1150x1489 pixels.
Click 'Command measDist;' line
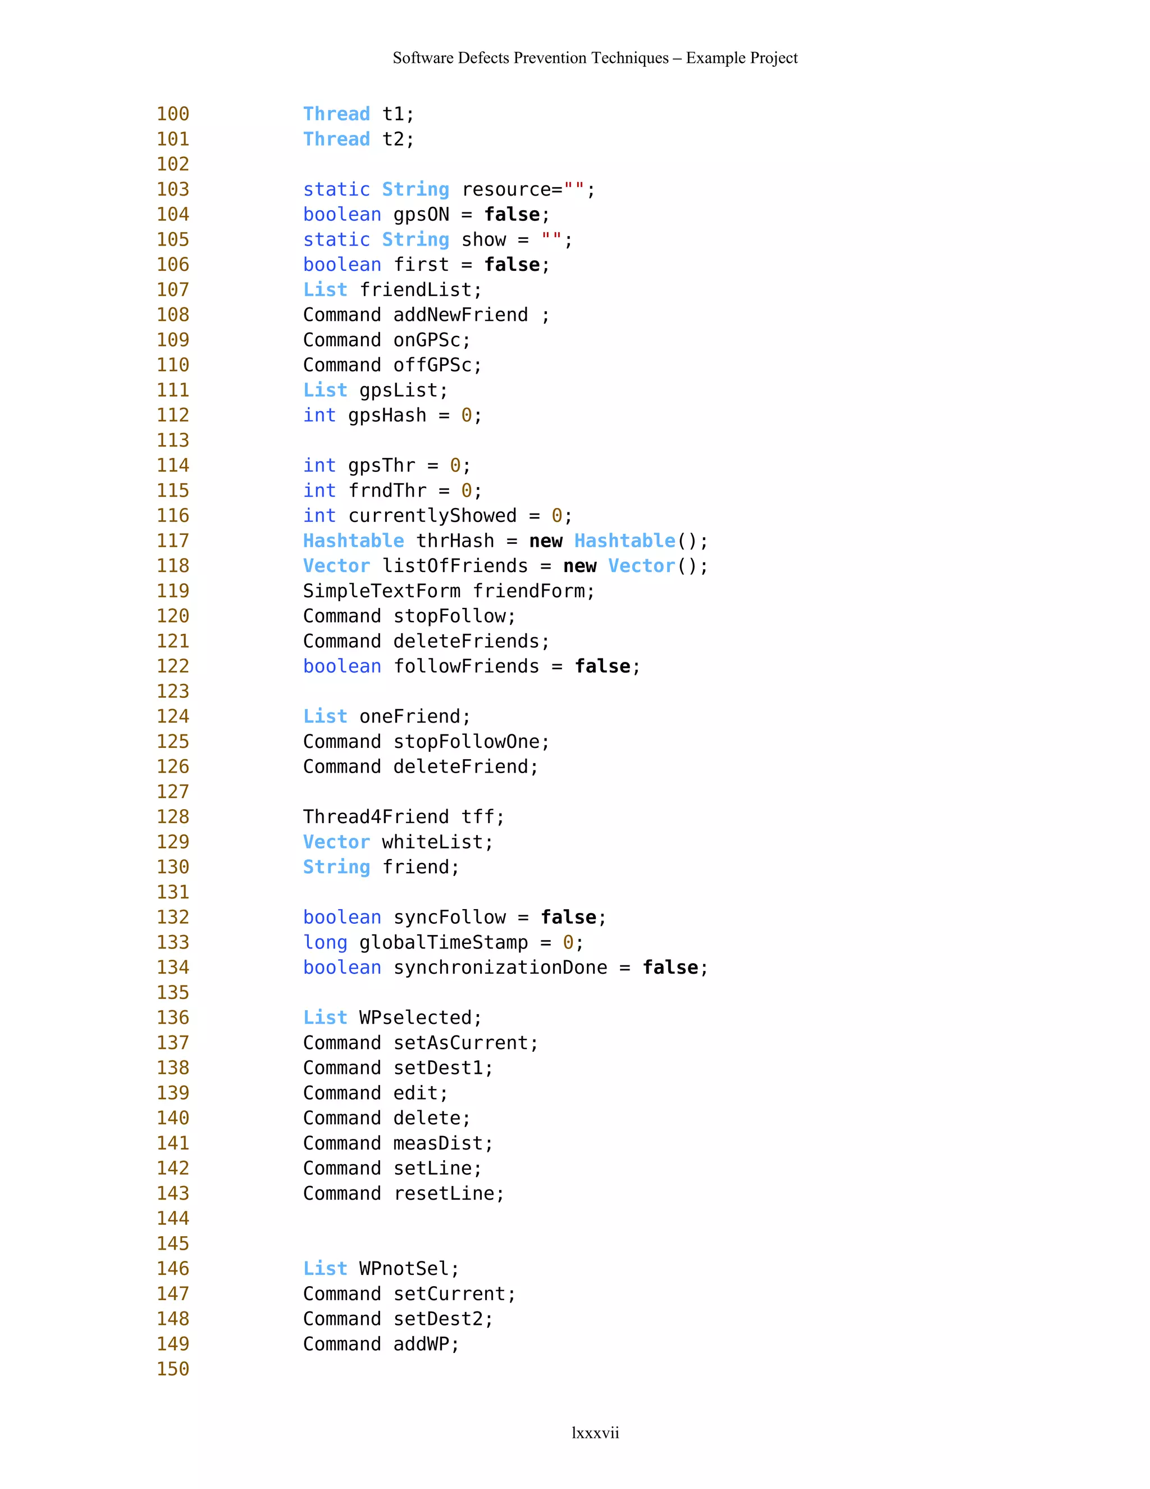coord(397,1143)
